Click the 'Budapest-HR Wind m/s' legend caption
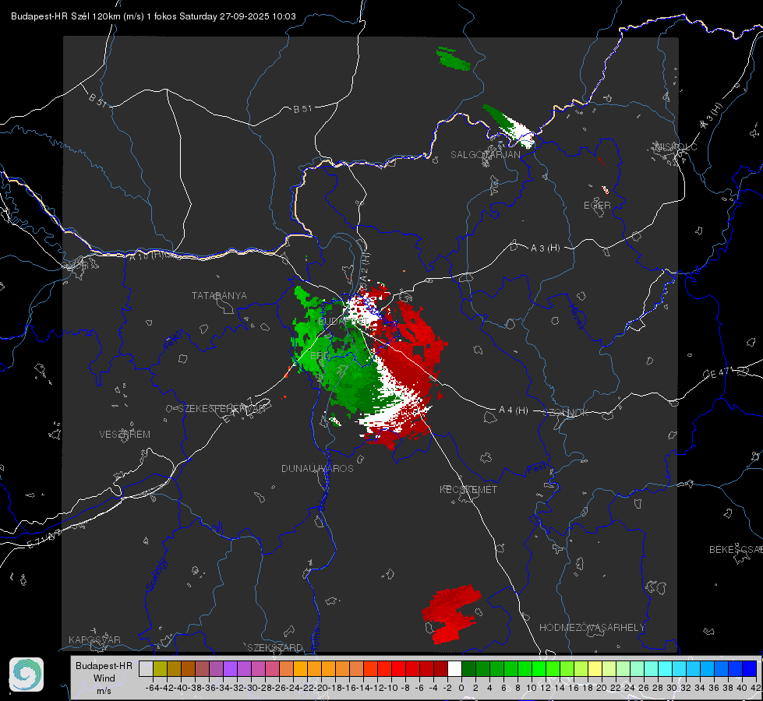The image size is (763, 701). point(104,678)
